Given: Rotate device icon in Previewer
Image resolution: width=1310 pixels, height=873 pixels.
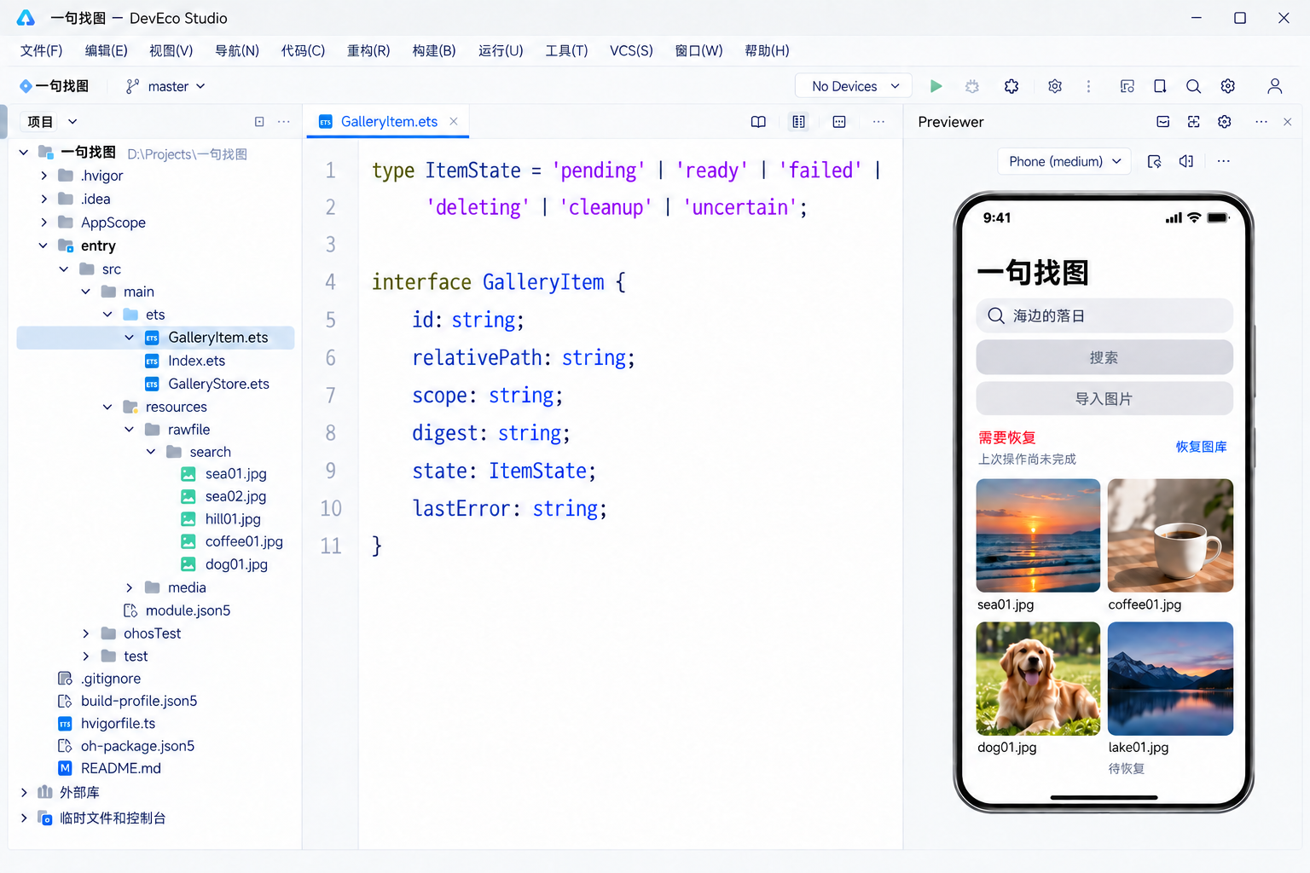Looking at the screenshot, I should pos(1155,161).
